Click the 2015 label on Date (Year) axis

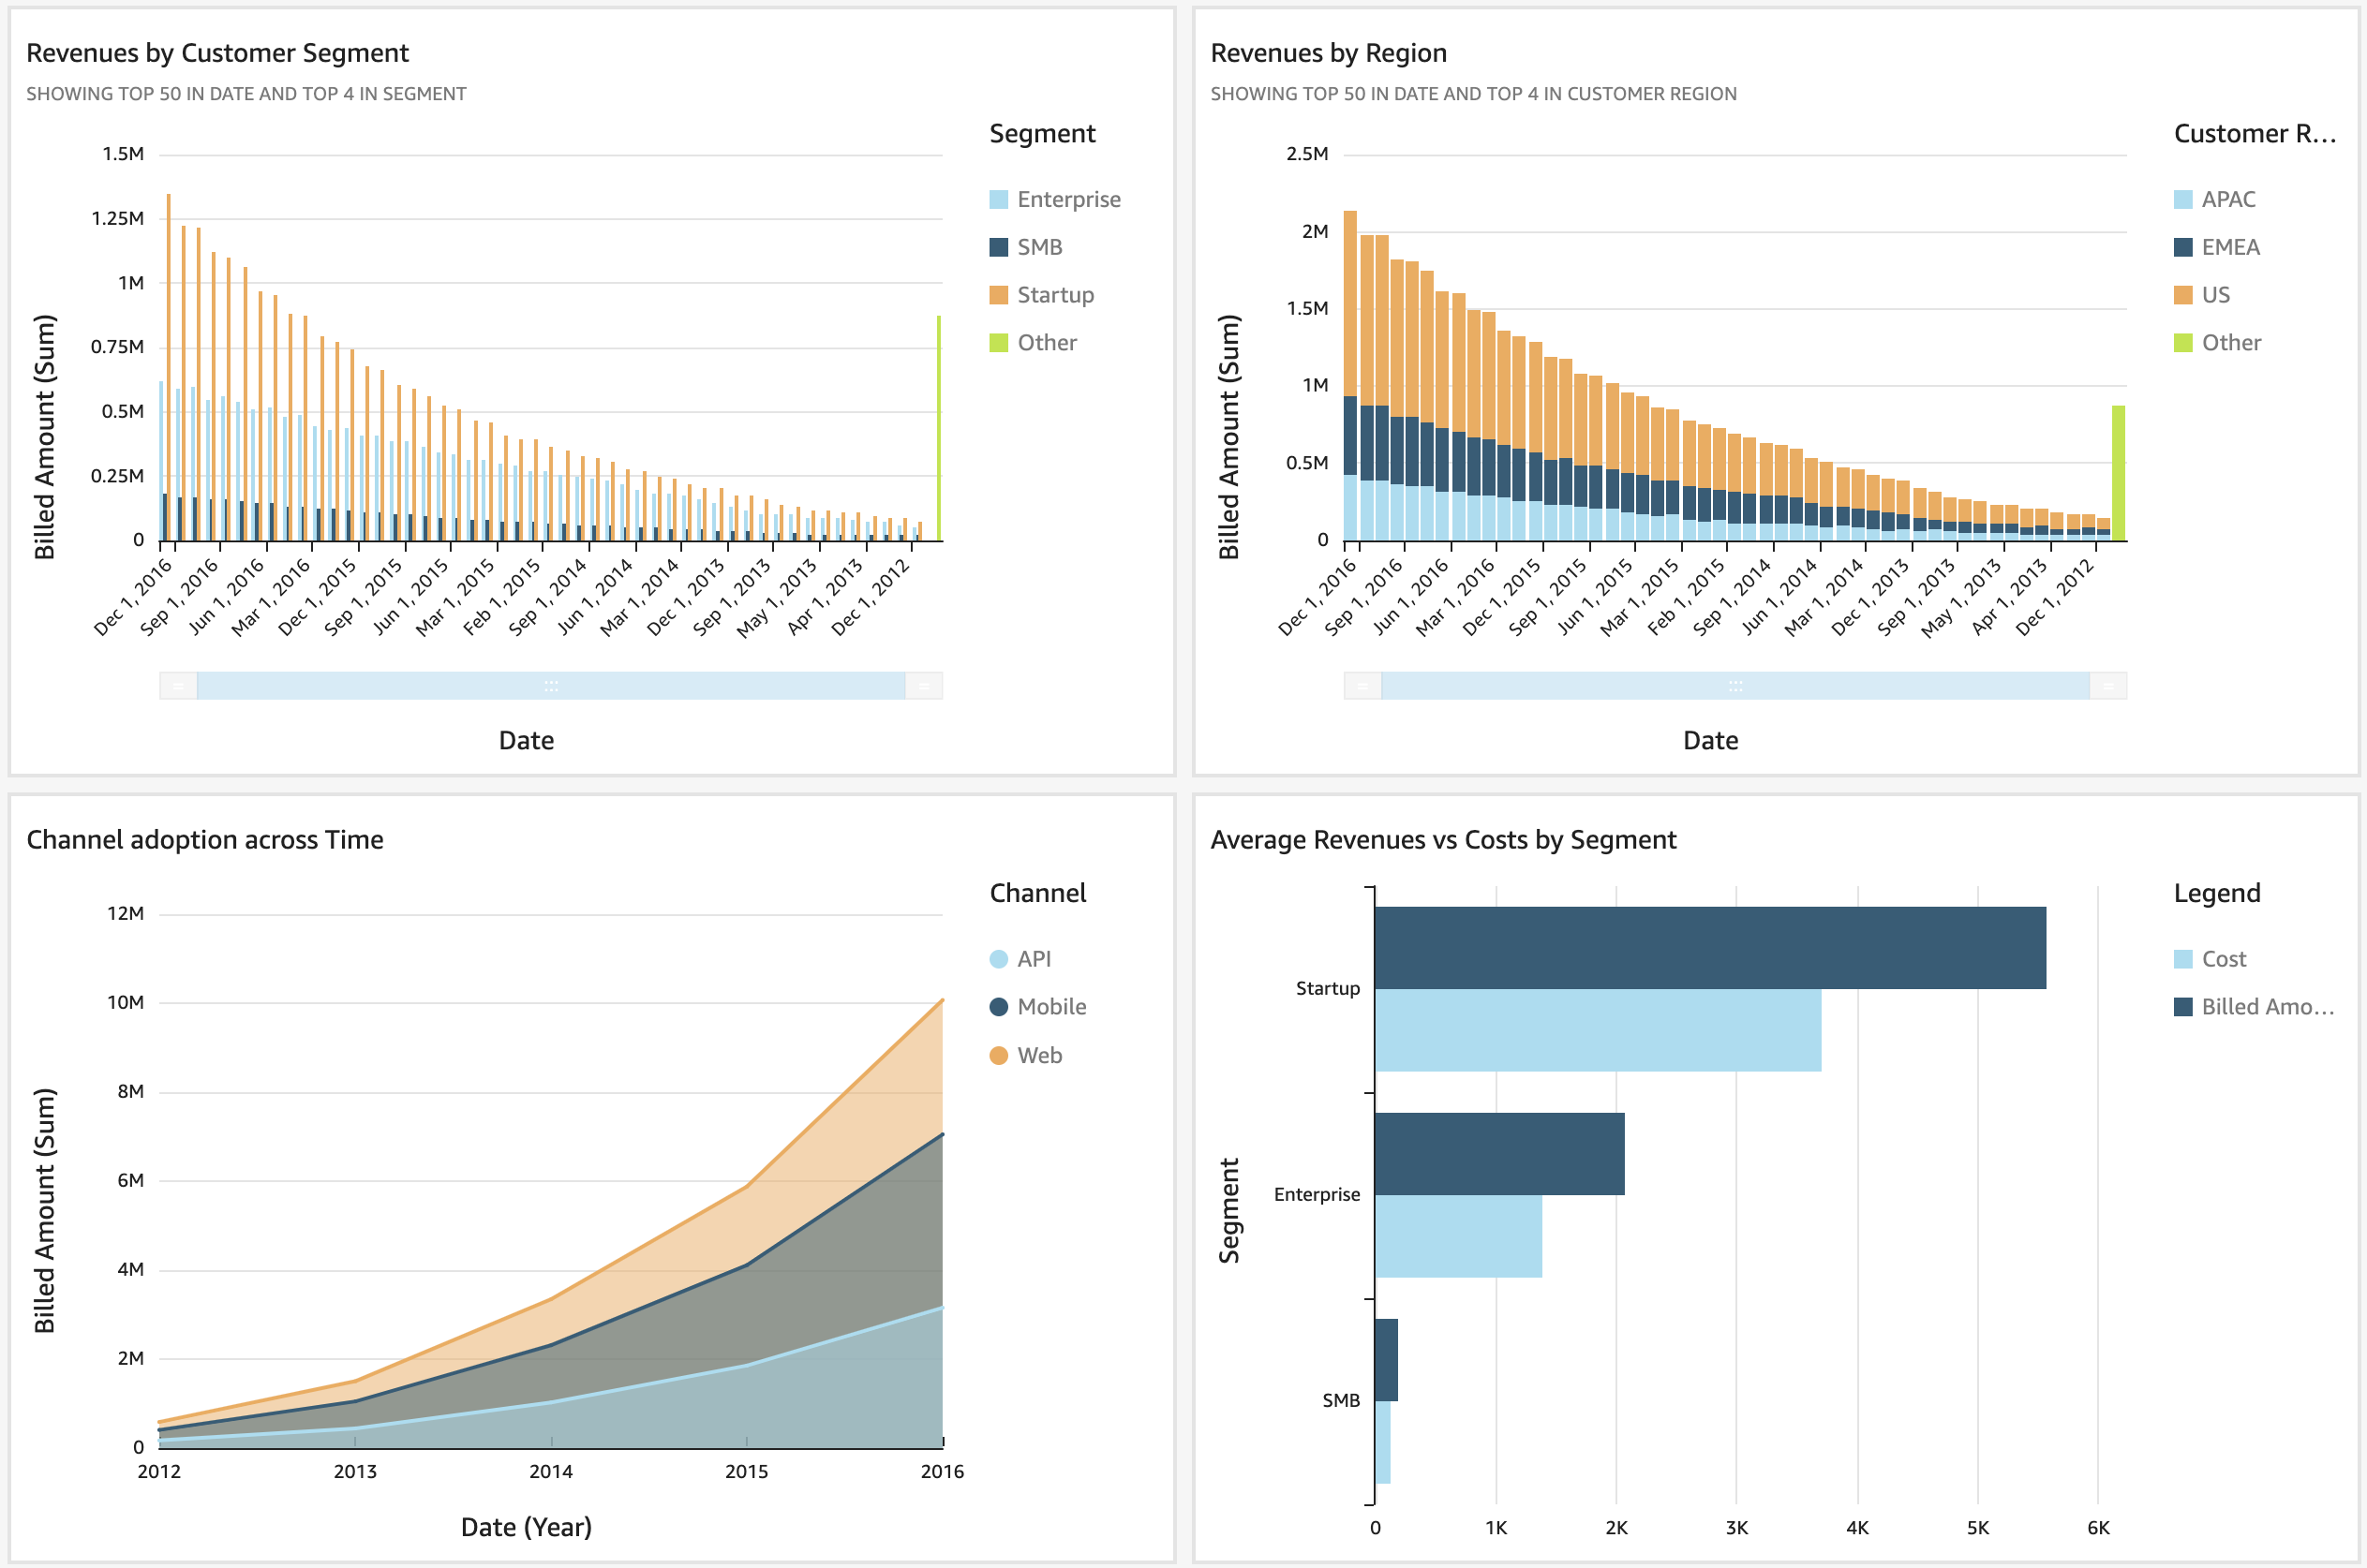[746, 1472]
